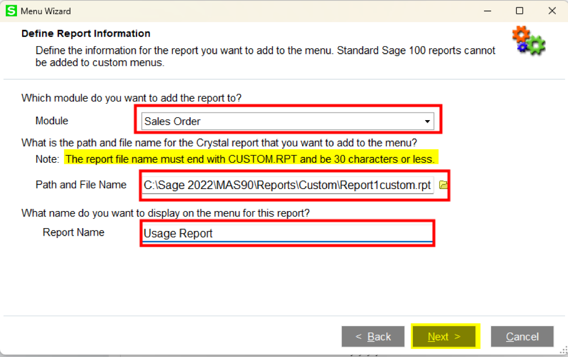Focus the Path and File Name field
The width and height of the screenshot is (568, 357).
pyautogui.click(x=287, y=185)
